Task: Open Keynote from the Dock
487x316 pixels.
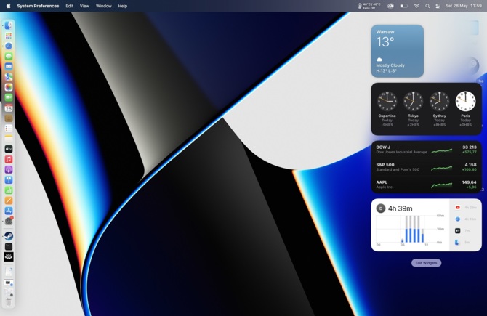Action: point(9,179)
